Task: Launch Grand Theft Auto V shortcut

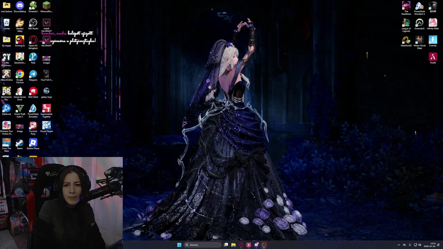Action: tap(20, 111)
